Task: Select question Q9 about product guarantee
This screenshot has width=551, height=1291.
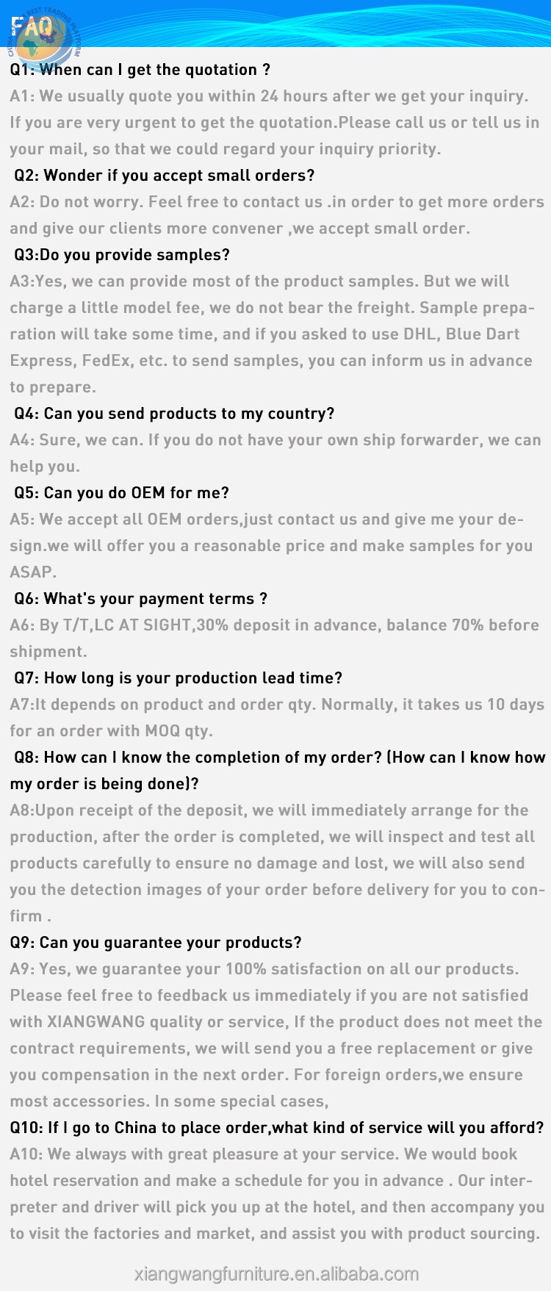Action: click(156, 943)
